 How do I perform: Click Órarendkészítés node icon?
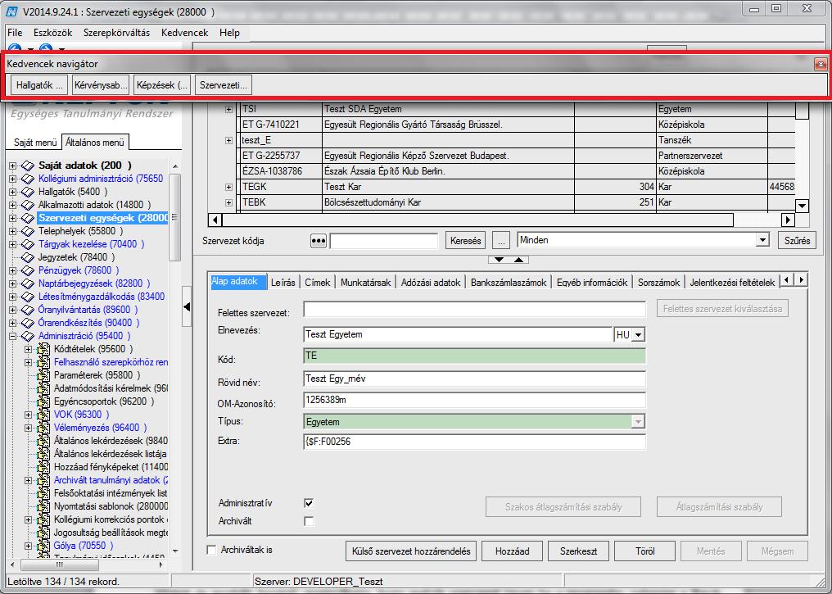(28, 323)
